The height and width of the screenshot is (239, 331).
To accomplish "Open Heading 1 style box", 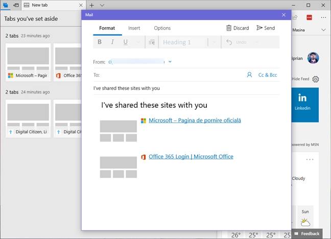I will pyautogui.click(x=183, y=42).
